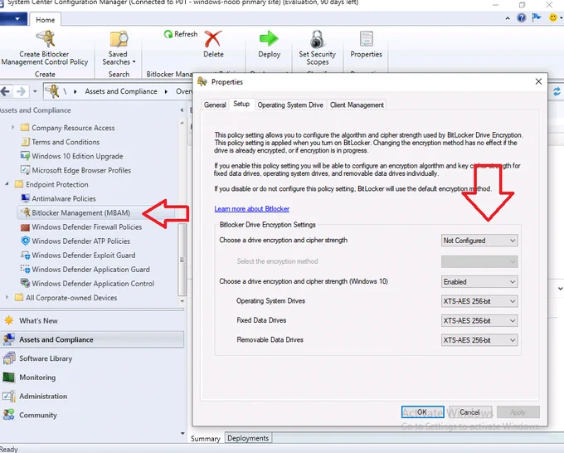The height and width of the screenshot is (453, 564).
Task: Select Home ribbon tab
Action: click(x=46, y=20)
